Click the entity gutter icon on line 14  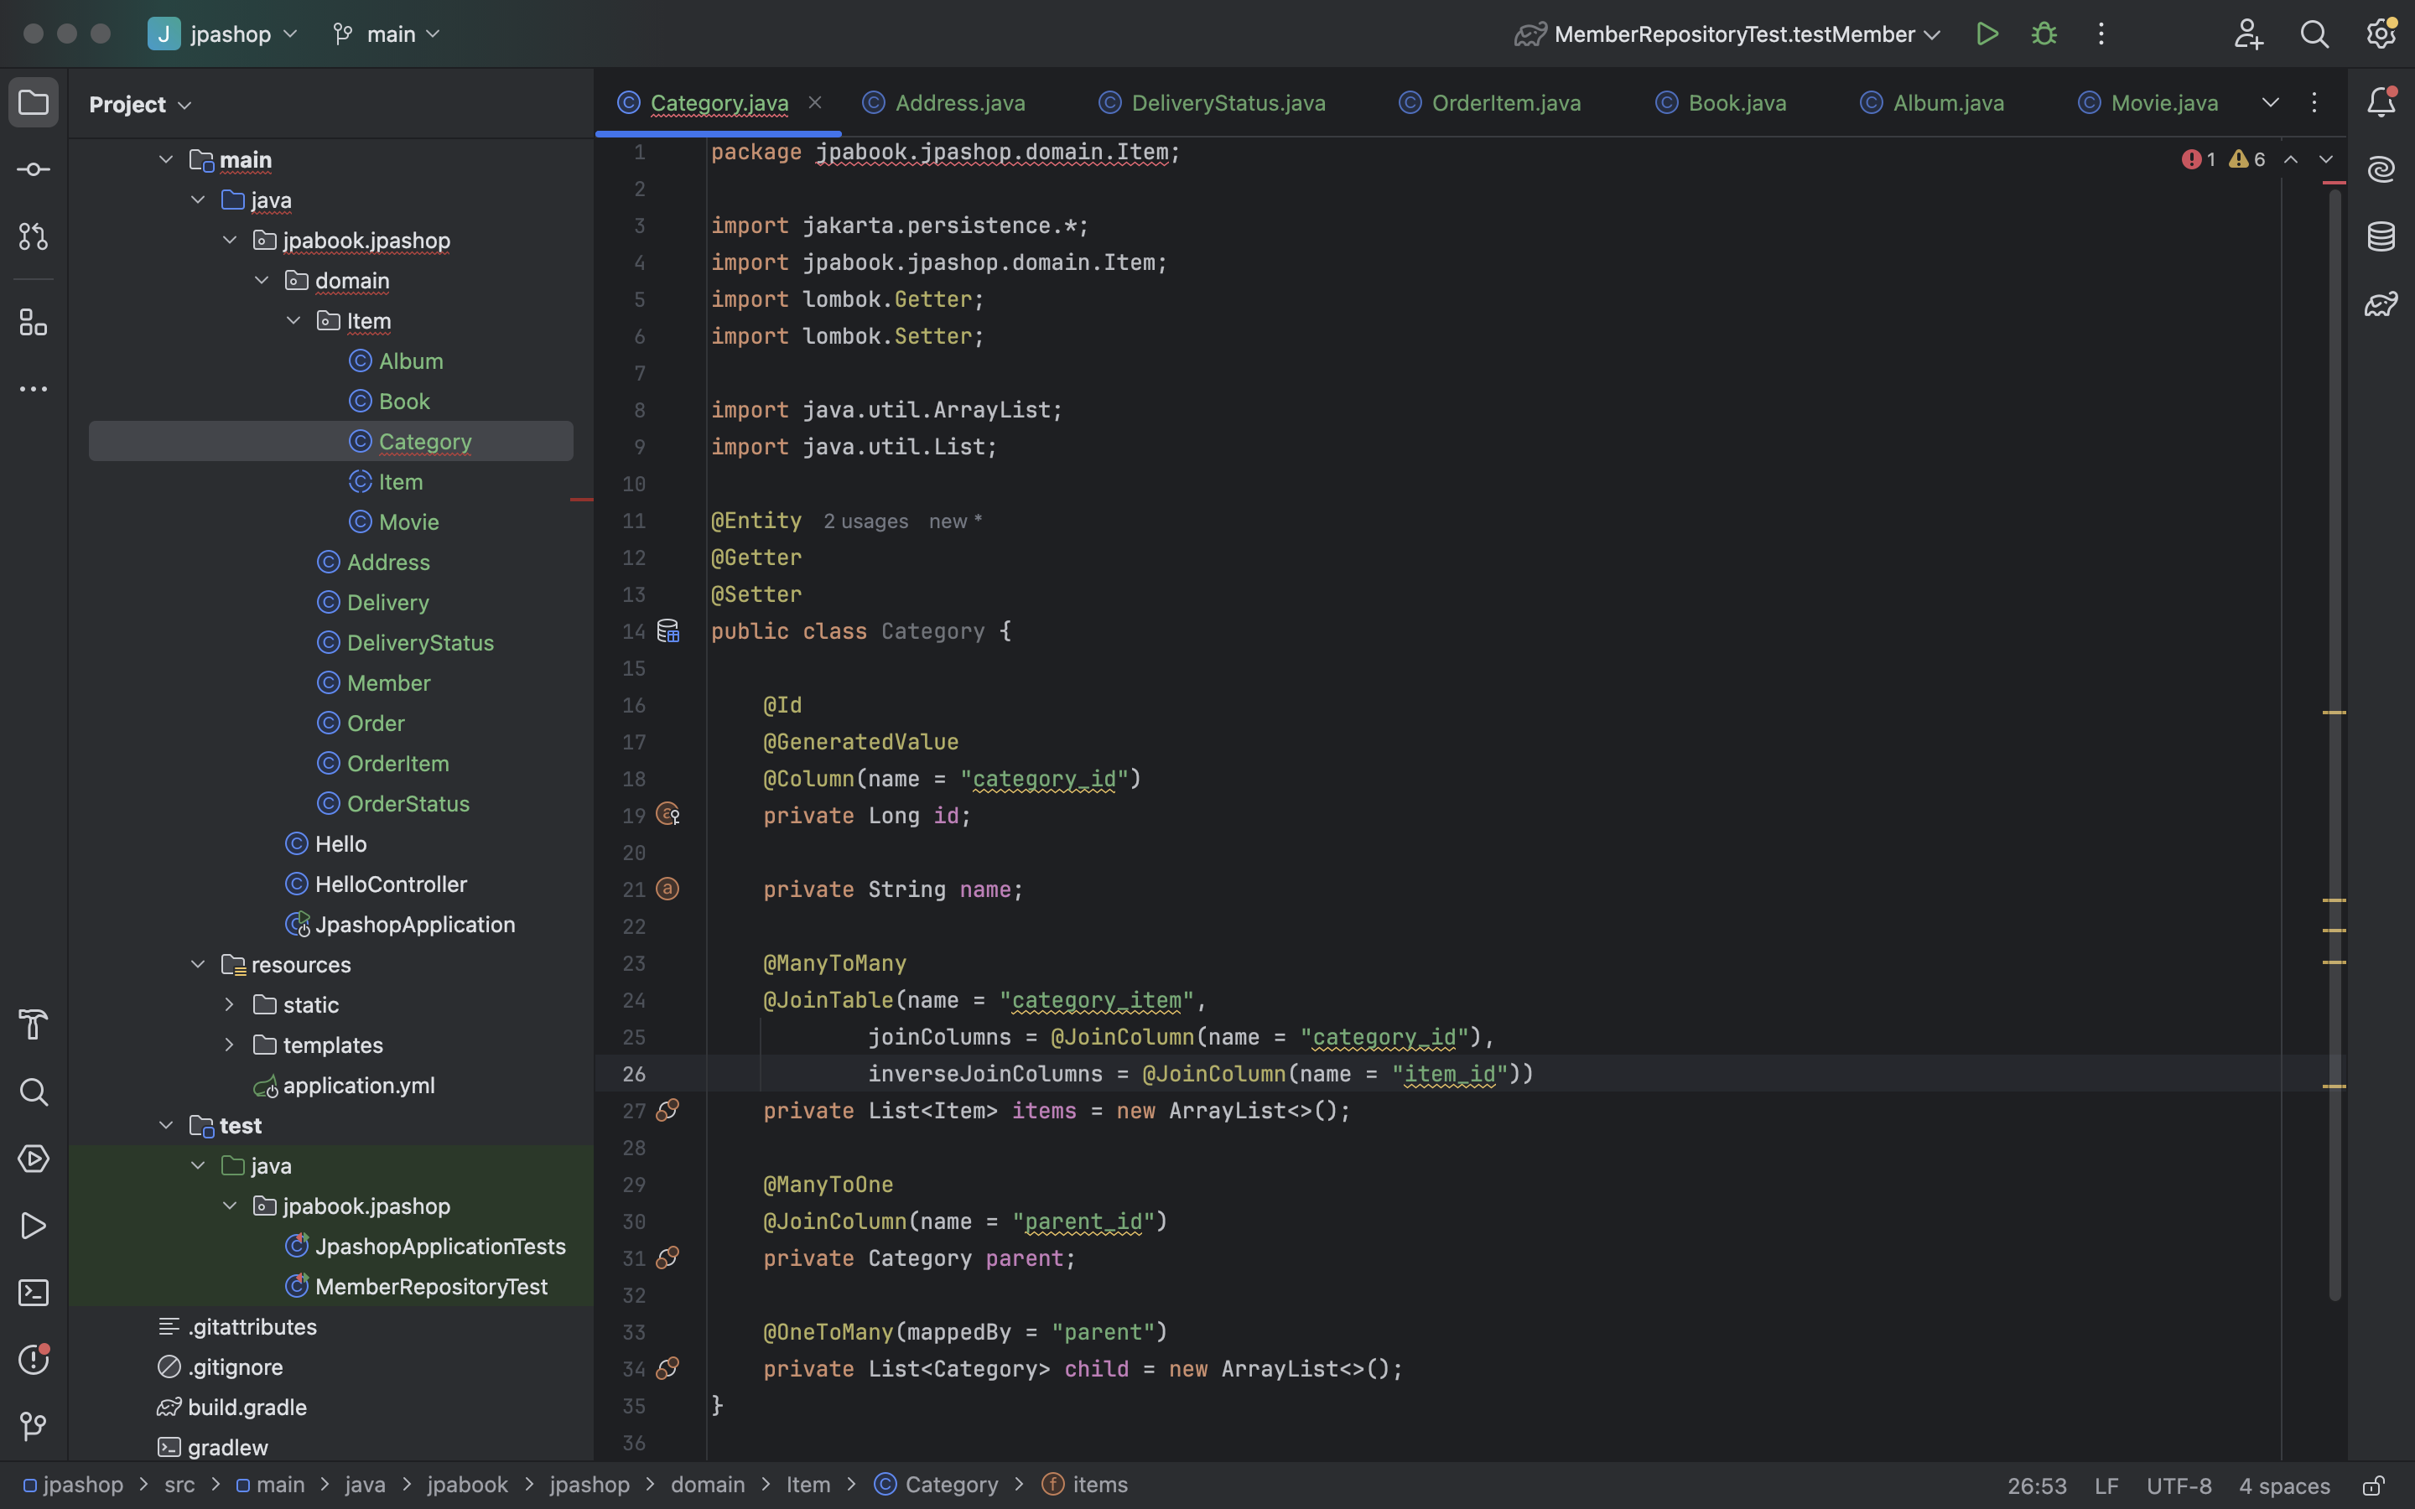click(x=667, y=630)
